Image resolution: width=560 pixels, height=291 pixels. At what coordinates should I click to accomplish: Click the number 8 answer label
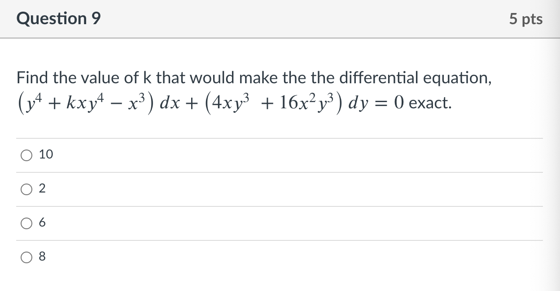[42, 257]
